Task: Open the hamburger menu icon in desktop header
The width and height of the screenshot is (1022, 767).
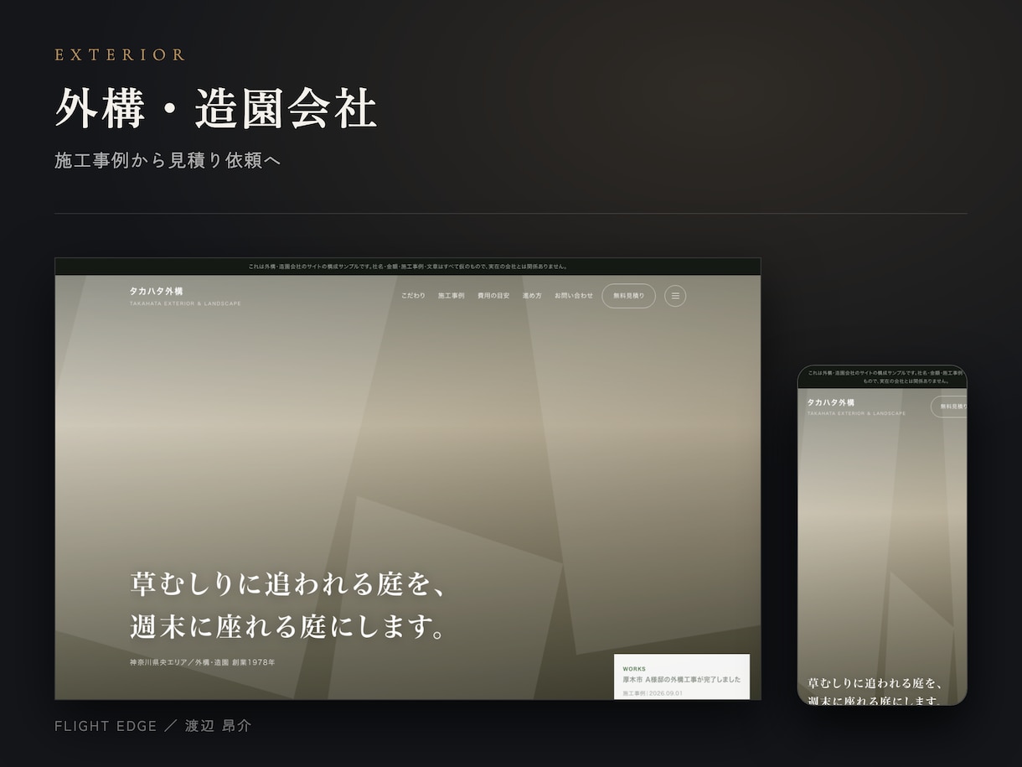Action: (675, 296)
